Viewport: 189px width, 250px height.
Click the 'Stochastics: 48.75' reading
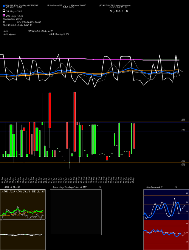(x=12, y=19)
